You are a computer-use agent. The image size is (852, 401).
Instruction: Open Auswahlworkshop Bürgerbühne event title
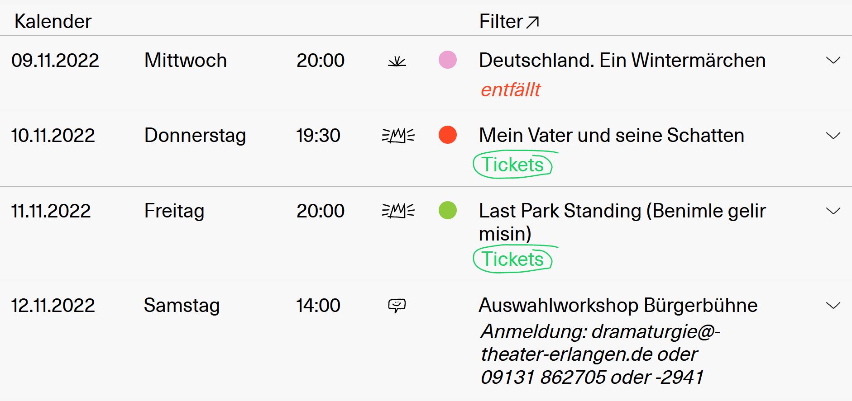pos(618,306)
